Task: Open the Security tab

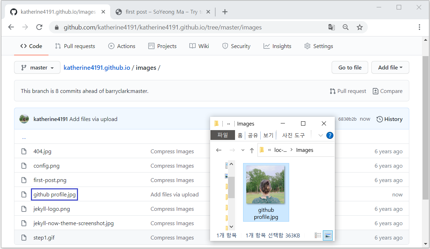Action: click(x=236, y=46)
